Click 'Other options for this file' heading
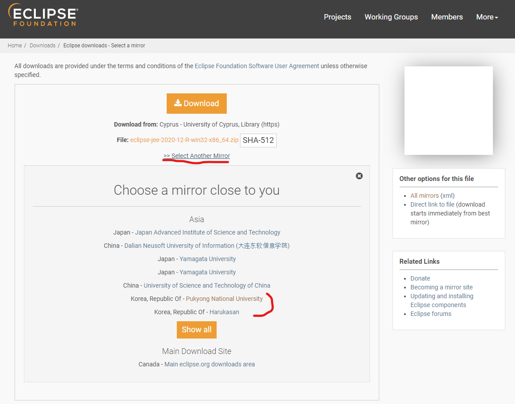The width and height of the screenshot is (515, 404). [x=436, y=179]
